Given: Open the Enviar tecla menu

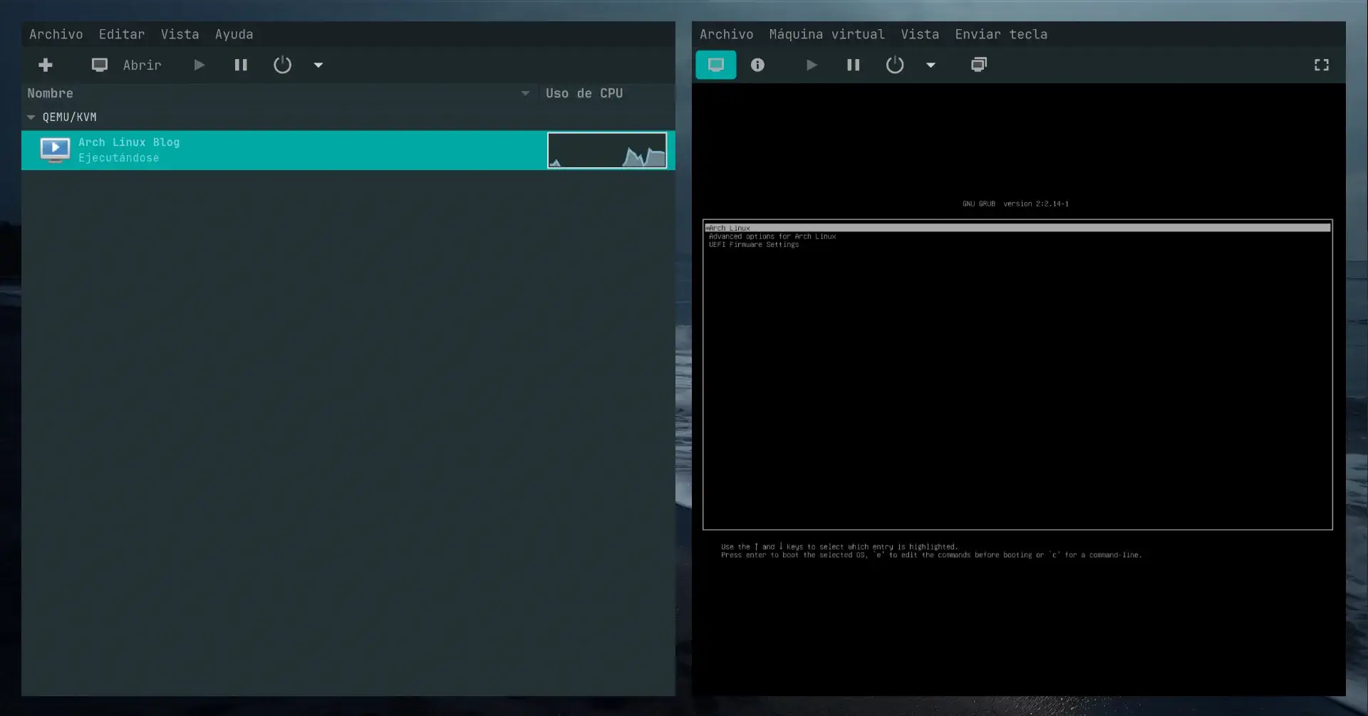Looking at the screenshot, I should click(1001, 33).
